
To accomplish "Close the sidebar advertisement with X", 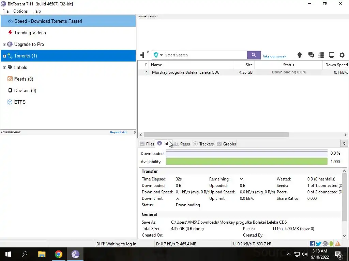I will (135, 132).
